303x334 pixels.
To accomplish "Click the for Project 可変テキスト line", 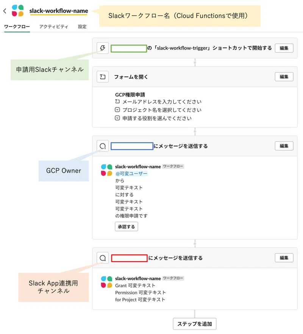I will tap(140, 300).
